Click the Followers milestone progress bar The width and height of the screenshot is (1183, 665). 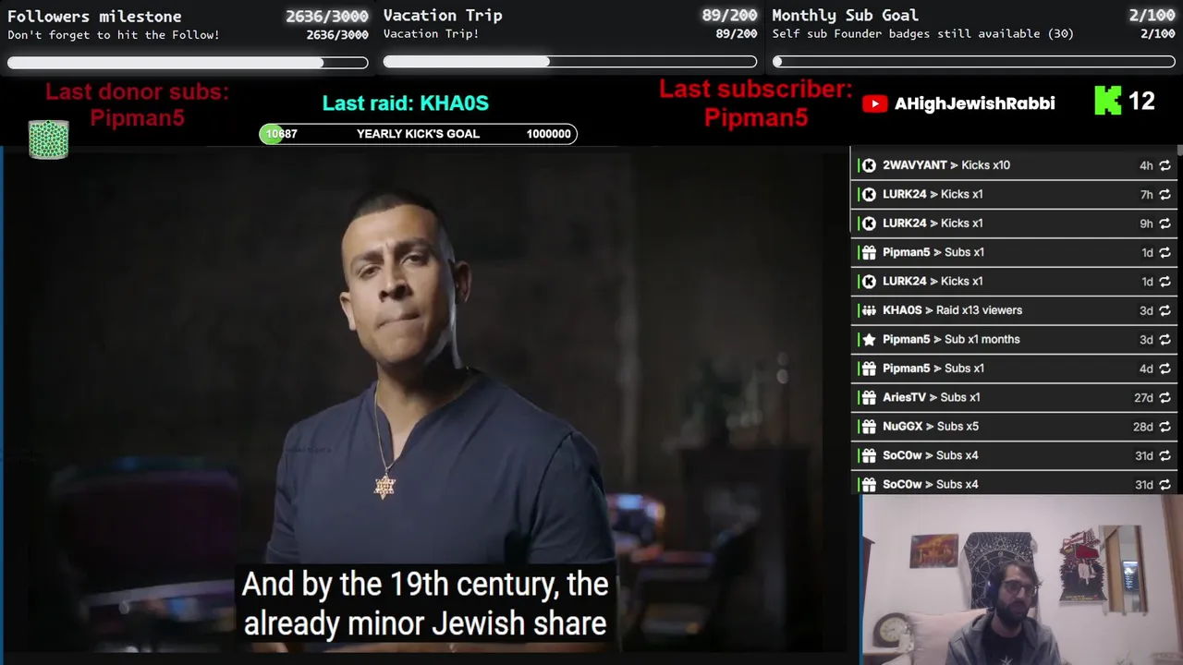tap(188, 63)
